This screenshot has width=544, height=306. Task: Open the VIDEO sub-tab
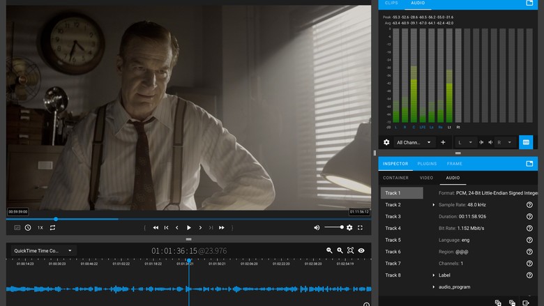point(426,178)
